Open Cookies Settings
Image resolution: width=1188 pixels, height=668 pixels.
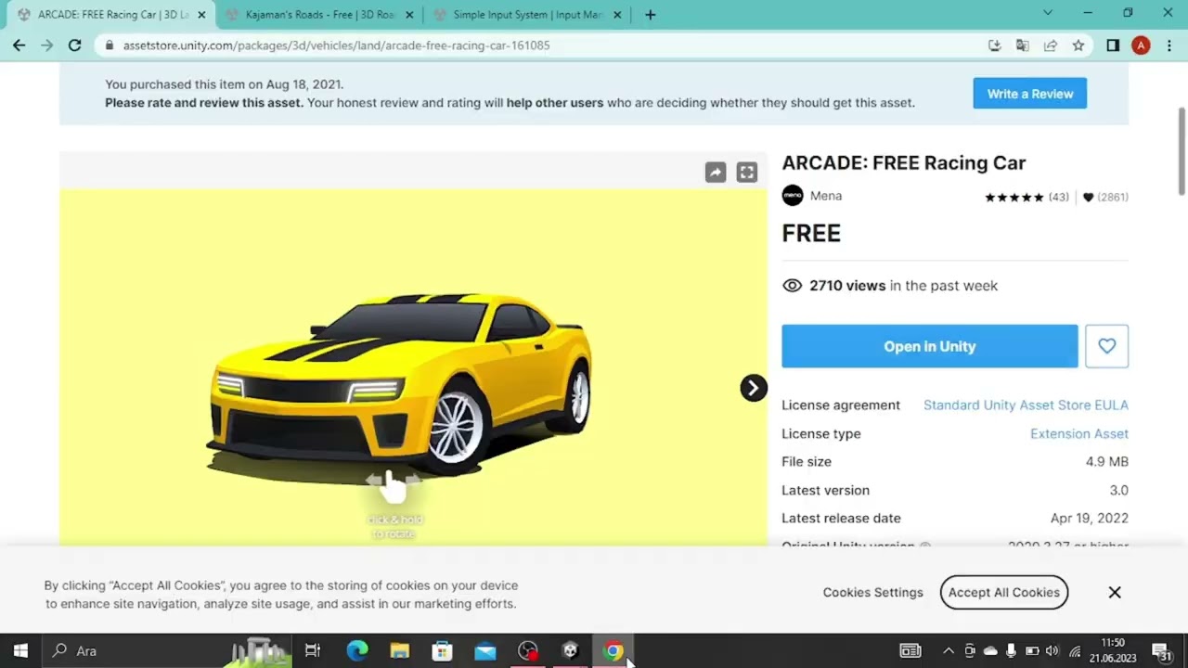click(x=872, y=592)
